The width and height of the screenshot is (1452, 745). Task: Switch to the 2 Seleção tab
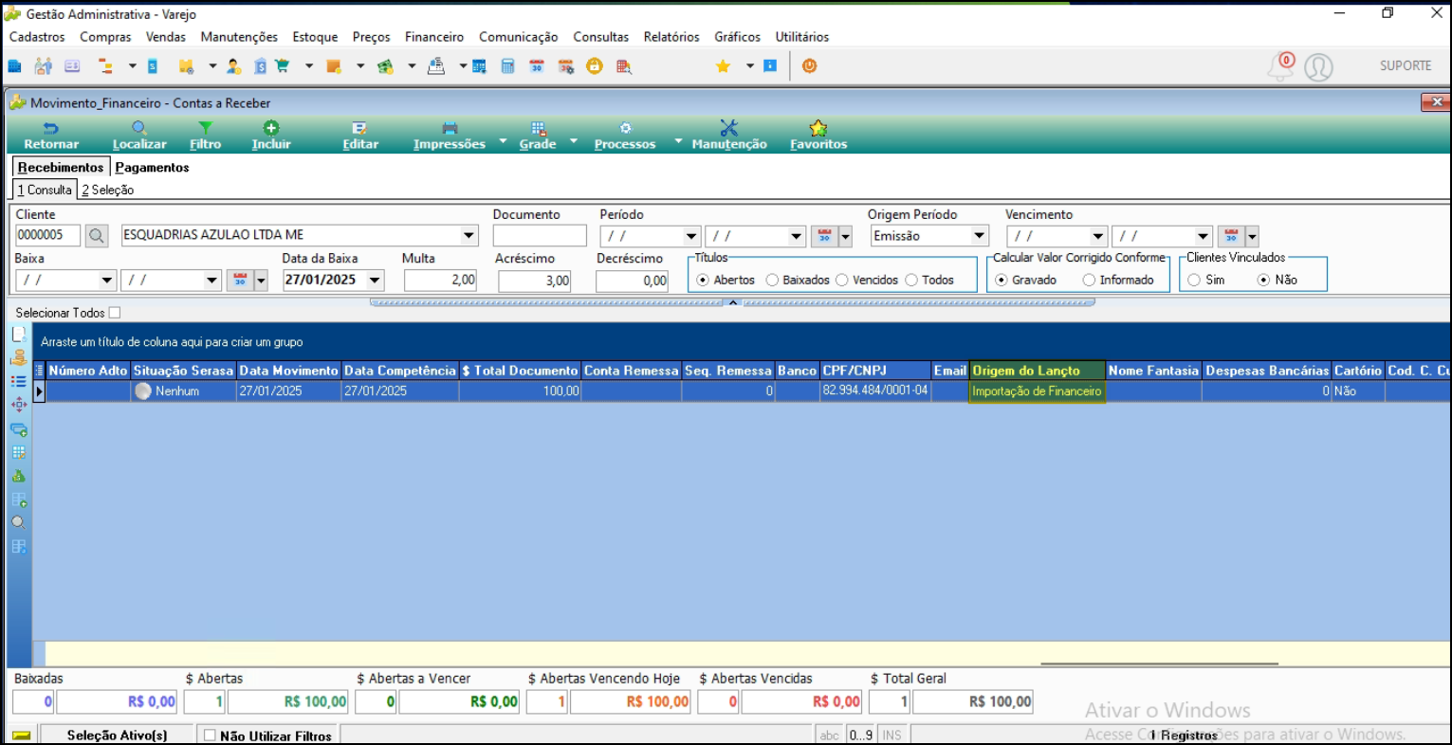107,190
